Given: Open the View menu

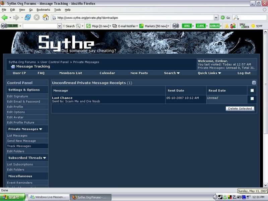Looking at the screenshot, I should click(x=22, y=10).
